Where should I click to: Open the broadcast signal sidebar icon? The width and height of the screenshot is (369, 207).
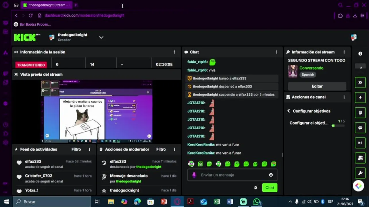click(360, 143)
